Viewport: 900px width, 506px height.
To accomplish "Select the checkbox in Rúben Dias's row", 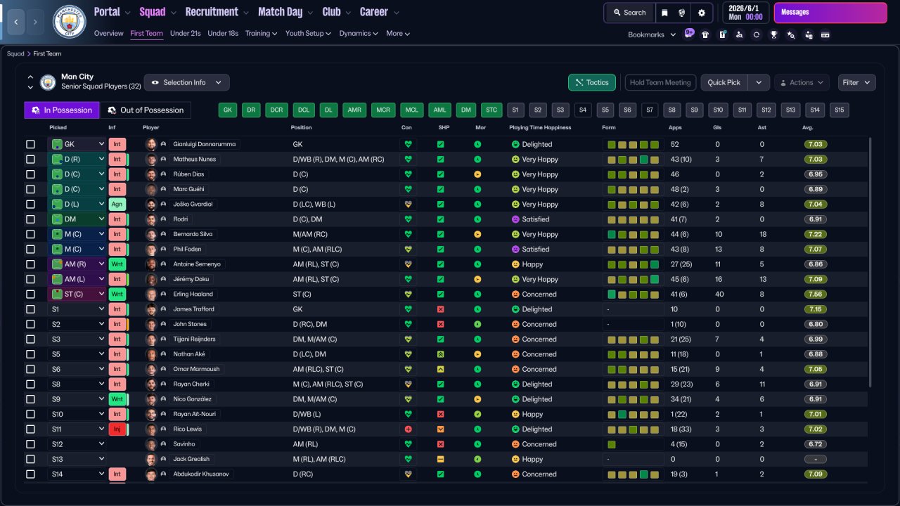I will [30, 174].
